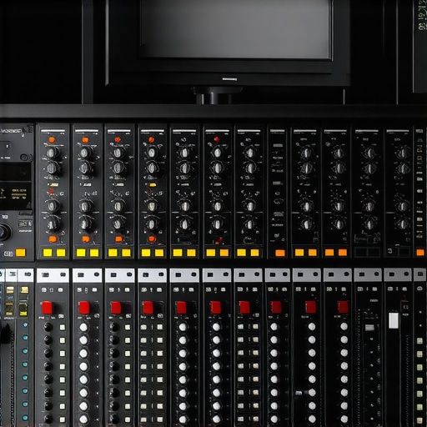Select the small yellow indicator mid fourth knob strip
Viewport: 427px width, 427px height.
(153, 185)
